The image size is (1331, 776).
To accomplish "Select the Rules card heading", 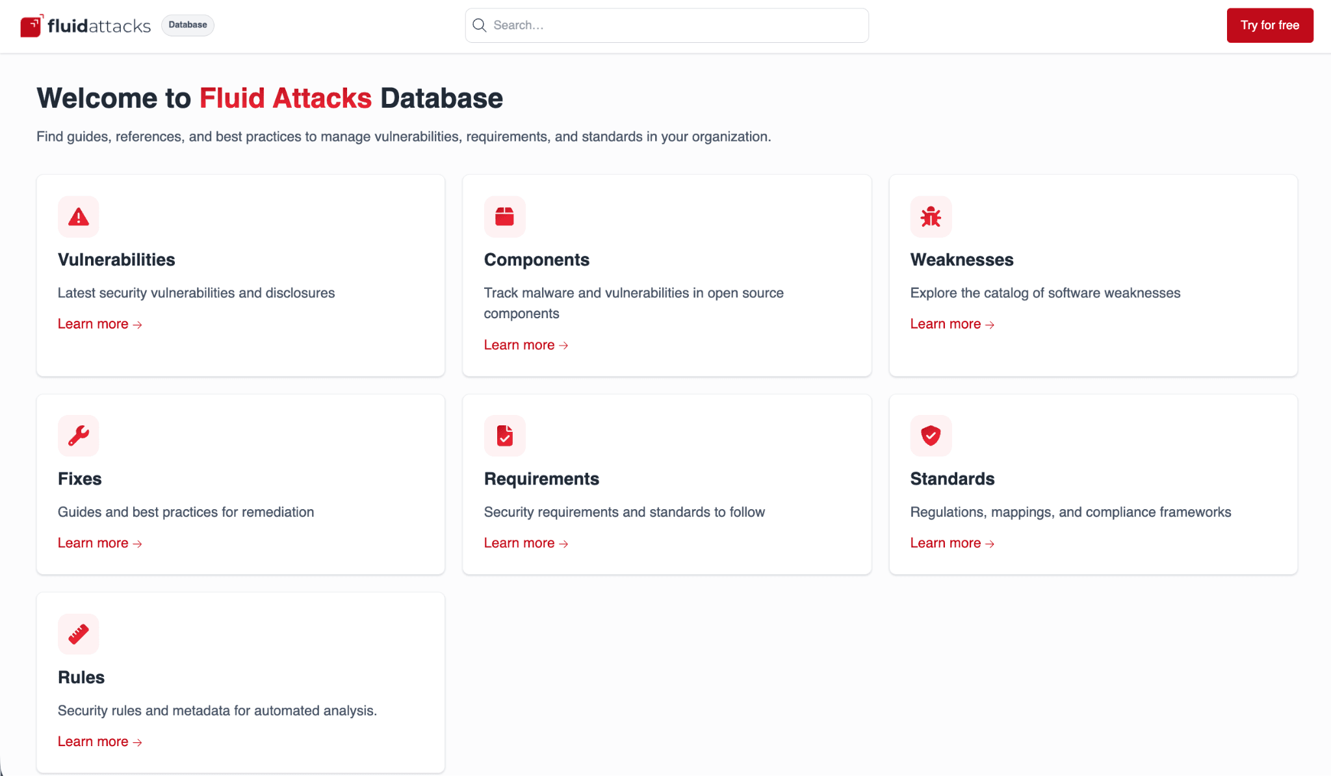I will click(81, 677).
